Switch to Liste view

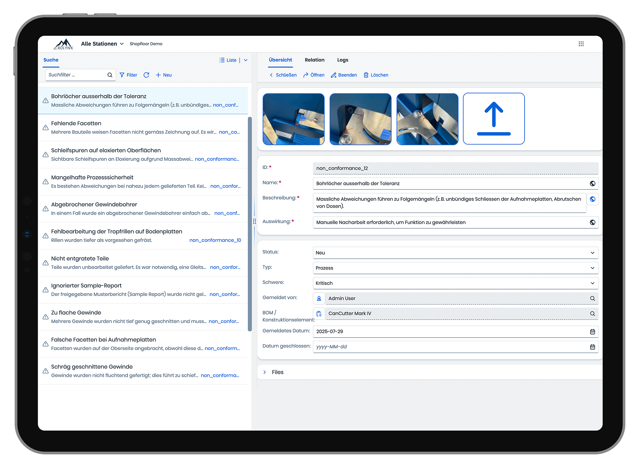[228, 60]
